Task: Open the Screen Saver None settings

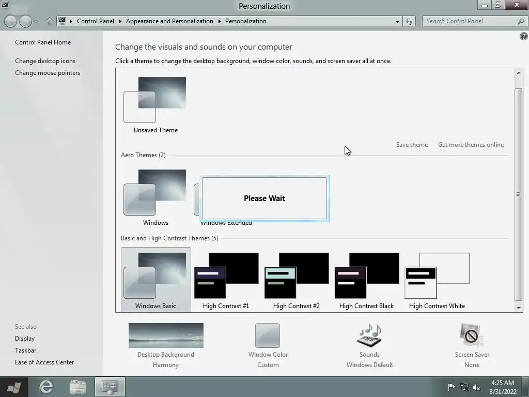Action: point(472,346)
